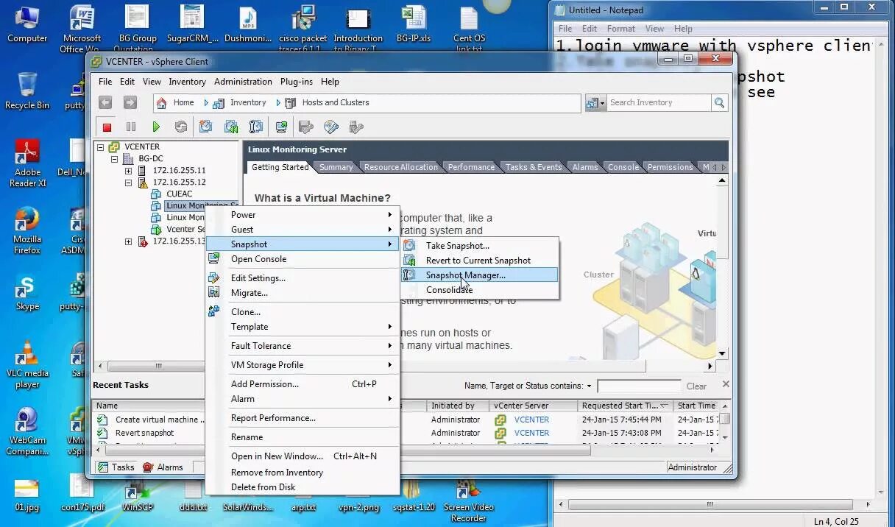Open Mozilla Firefox desktop icon
Viewport: 895px width, 527px height.
point(27,230)
